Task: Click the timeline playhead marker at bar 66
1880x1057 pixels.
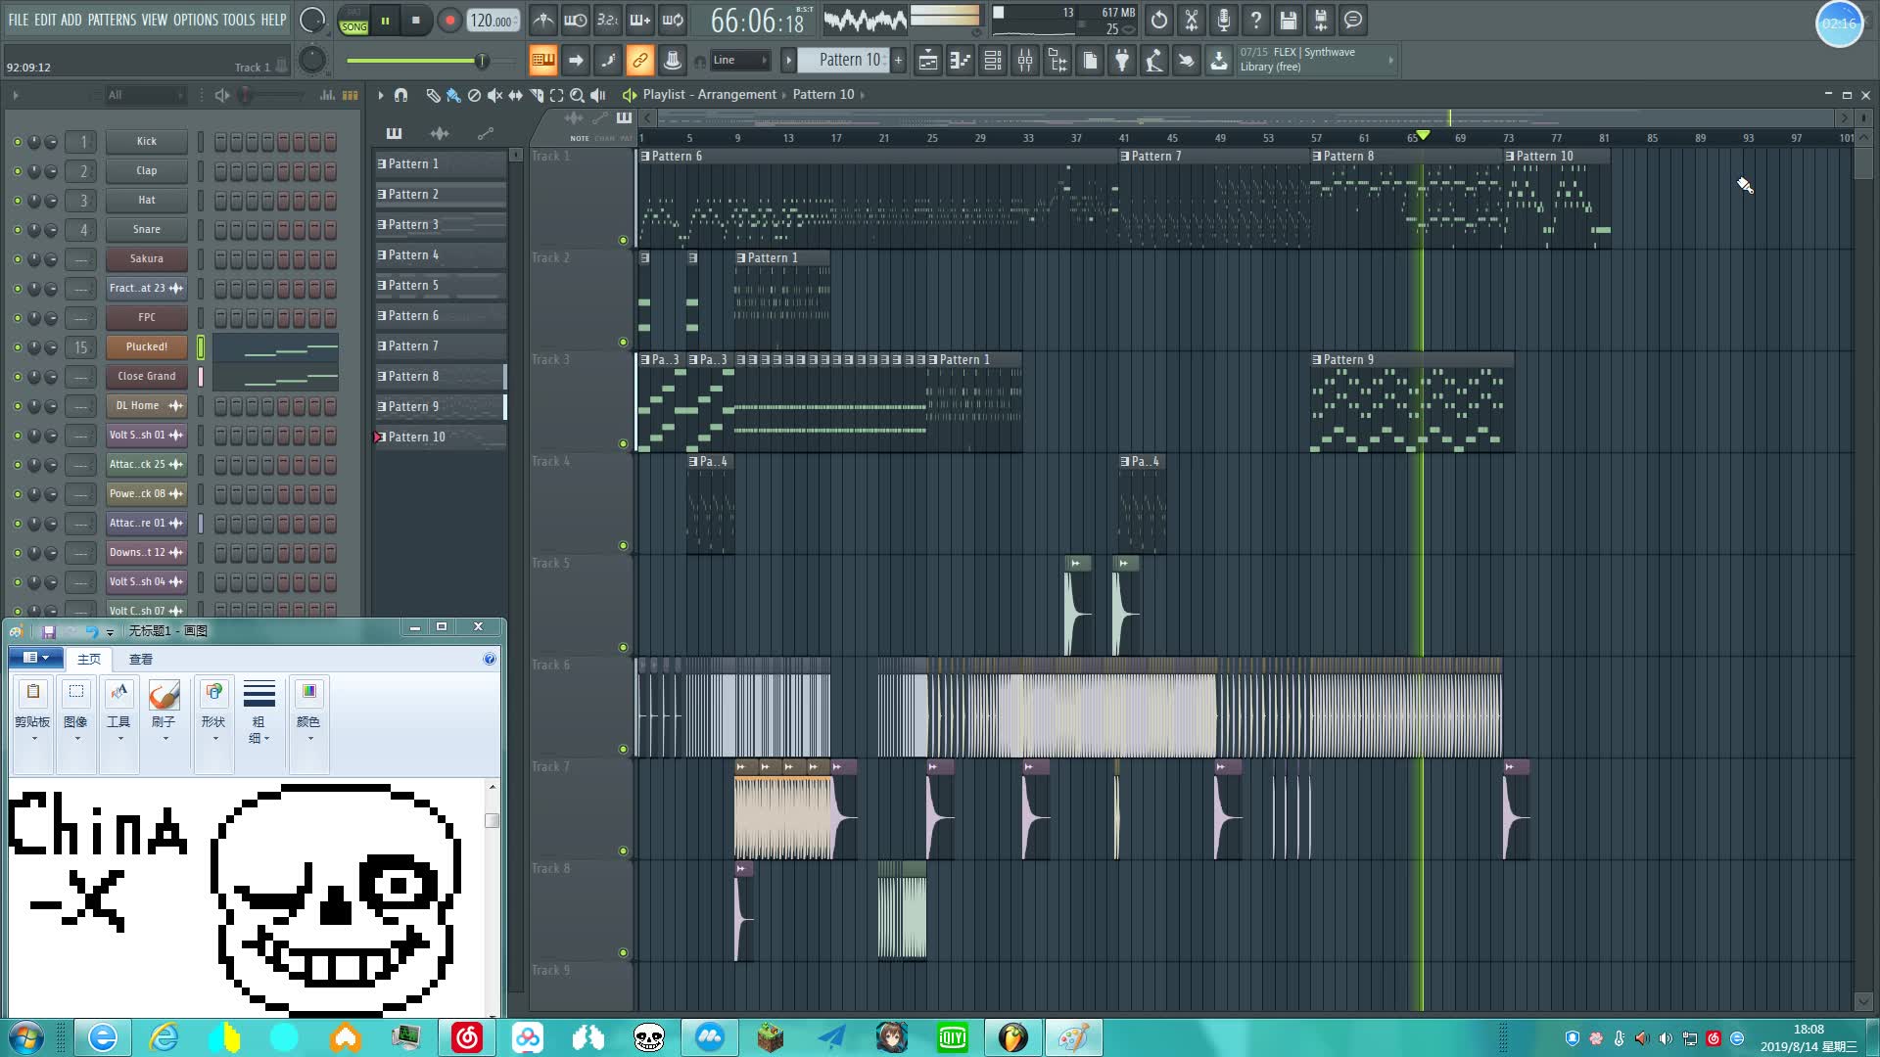Action: coord(1423,135)
